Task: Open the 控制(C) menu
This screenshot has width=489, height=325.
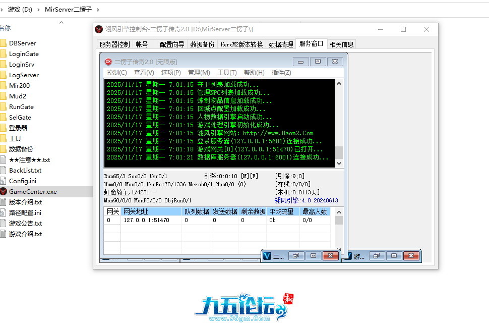Action: coord(116,73)
